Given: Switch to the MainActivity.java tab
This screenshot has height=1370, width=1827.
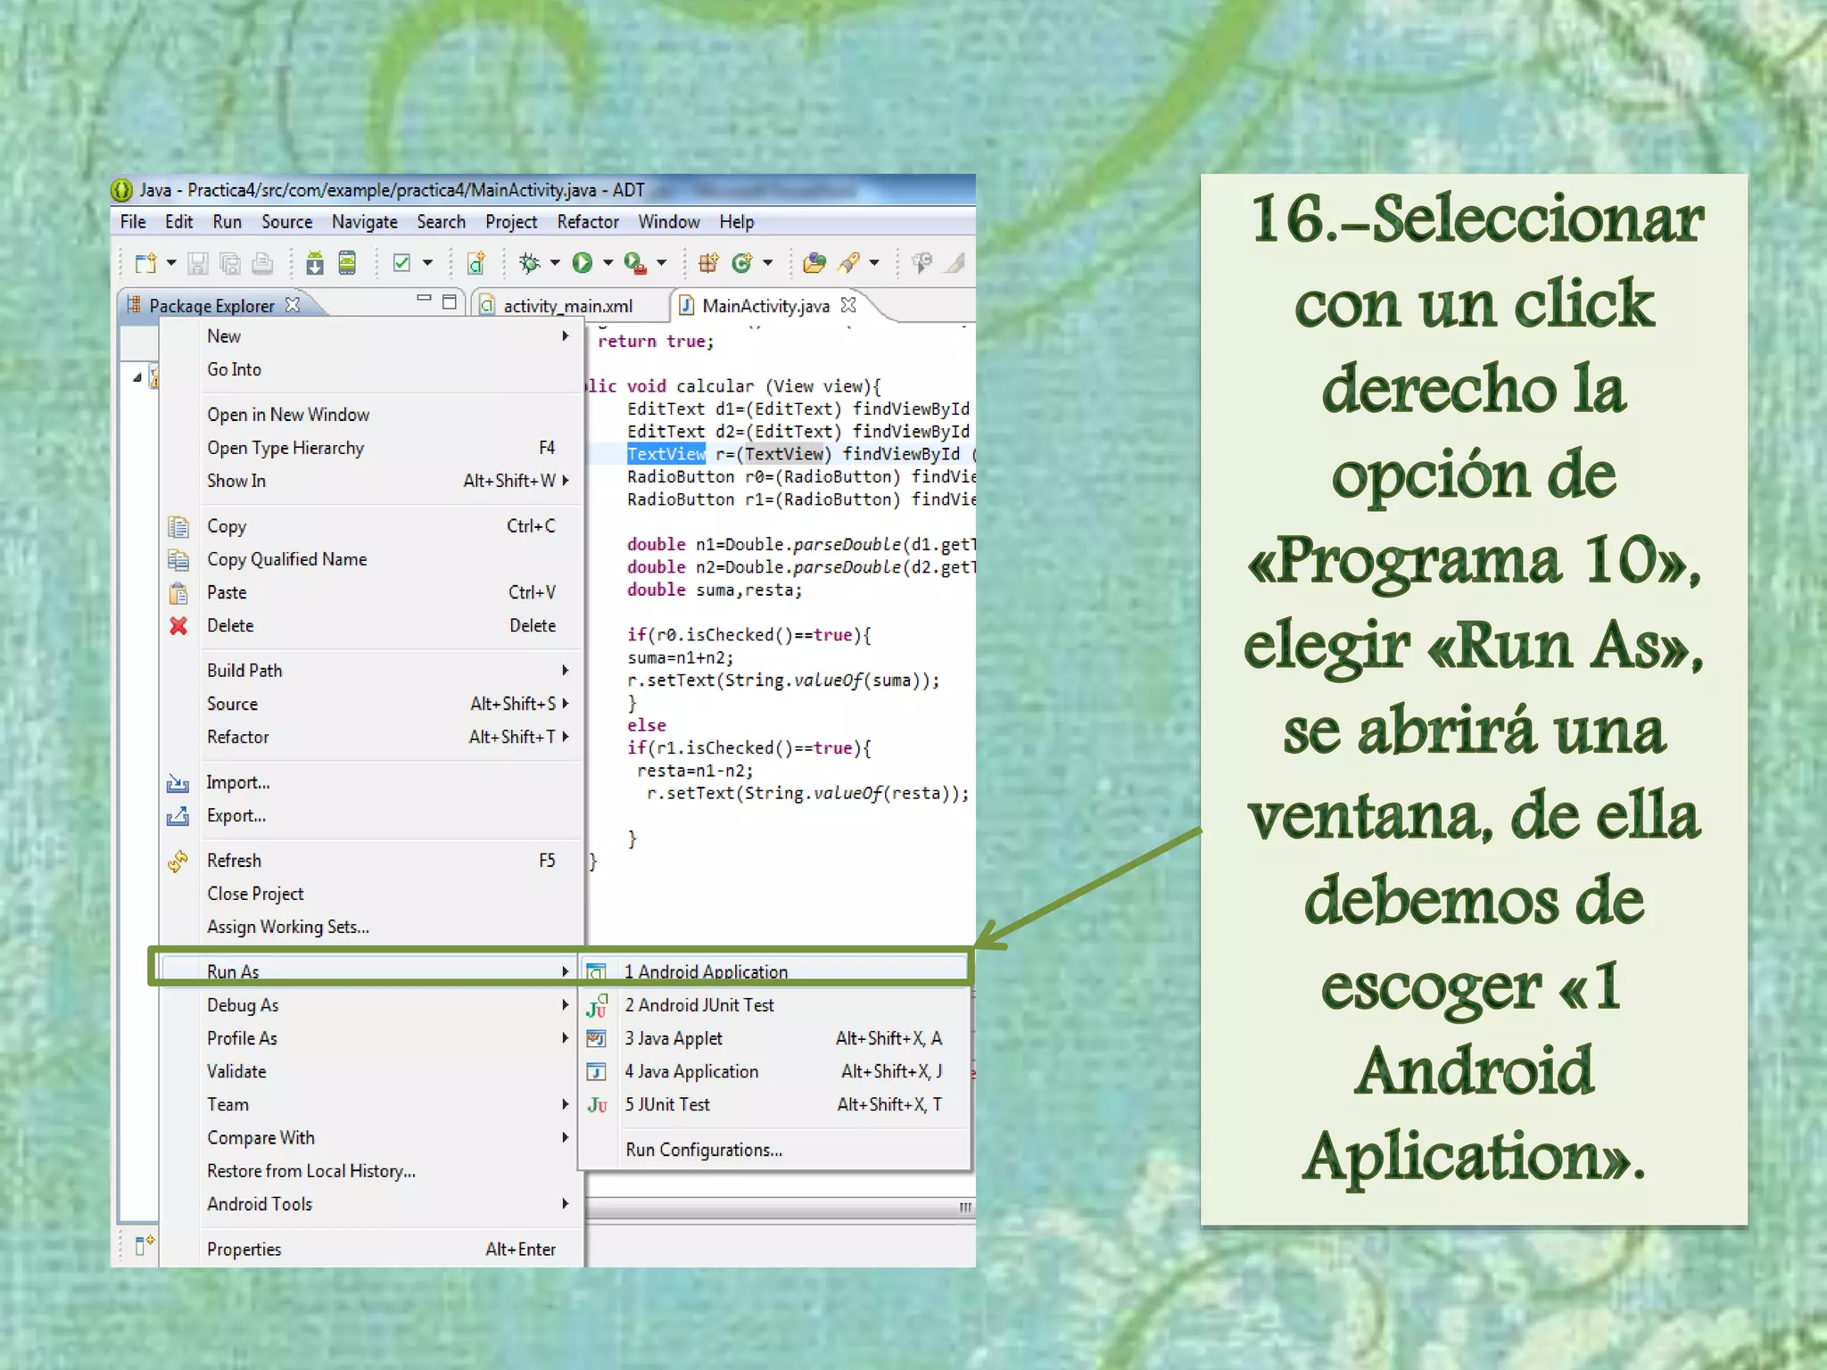Looking at the screenshot, I should 766,306.
